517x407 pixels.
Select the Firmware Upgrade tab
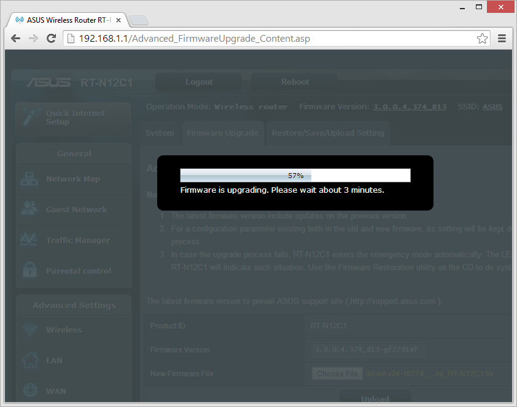click(223, 133)
